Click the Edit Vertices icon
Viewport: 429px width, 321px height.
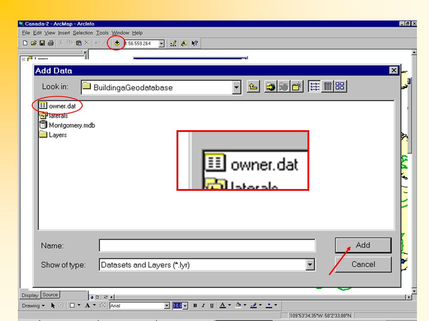point(103,305)
